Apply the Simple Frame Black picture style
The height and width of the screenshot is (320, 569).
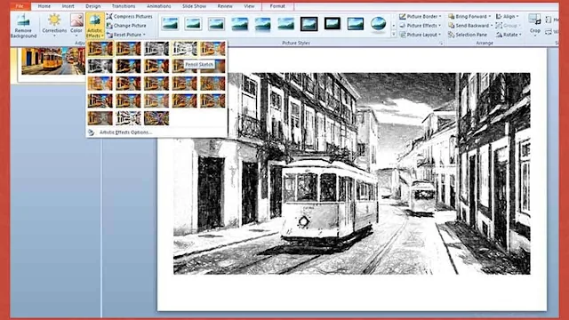point(356,24)
